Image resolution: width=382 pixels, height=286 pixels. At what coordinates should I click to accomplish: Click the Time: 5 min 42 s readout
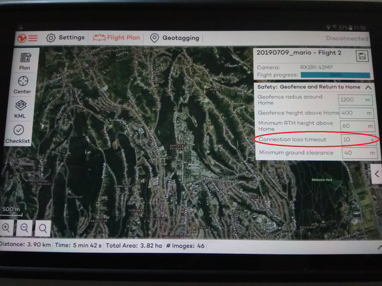[x=78, y=245]
